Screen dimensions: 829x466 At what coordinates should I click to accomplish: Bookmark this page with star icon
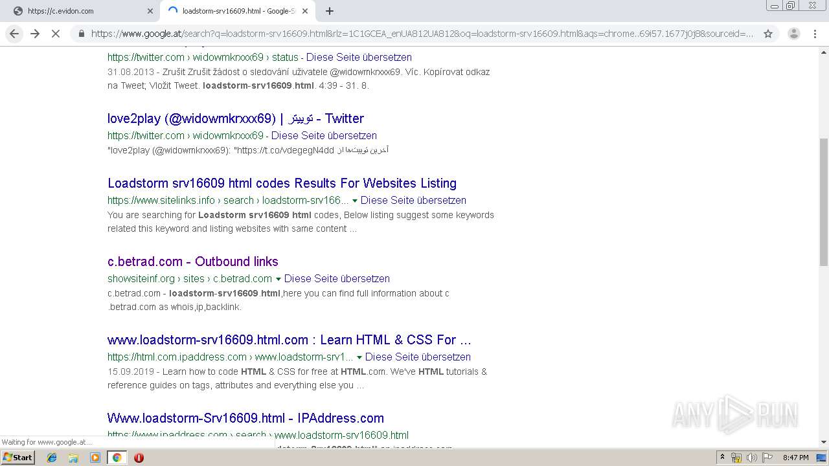(768, 34)
